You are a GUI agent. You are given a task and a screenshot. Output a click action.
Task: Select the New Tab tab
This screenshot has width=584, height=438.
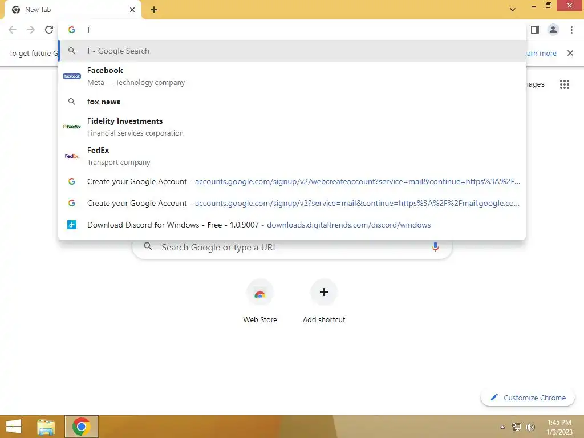pos(72,10)
